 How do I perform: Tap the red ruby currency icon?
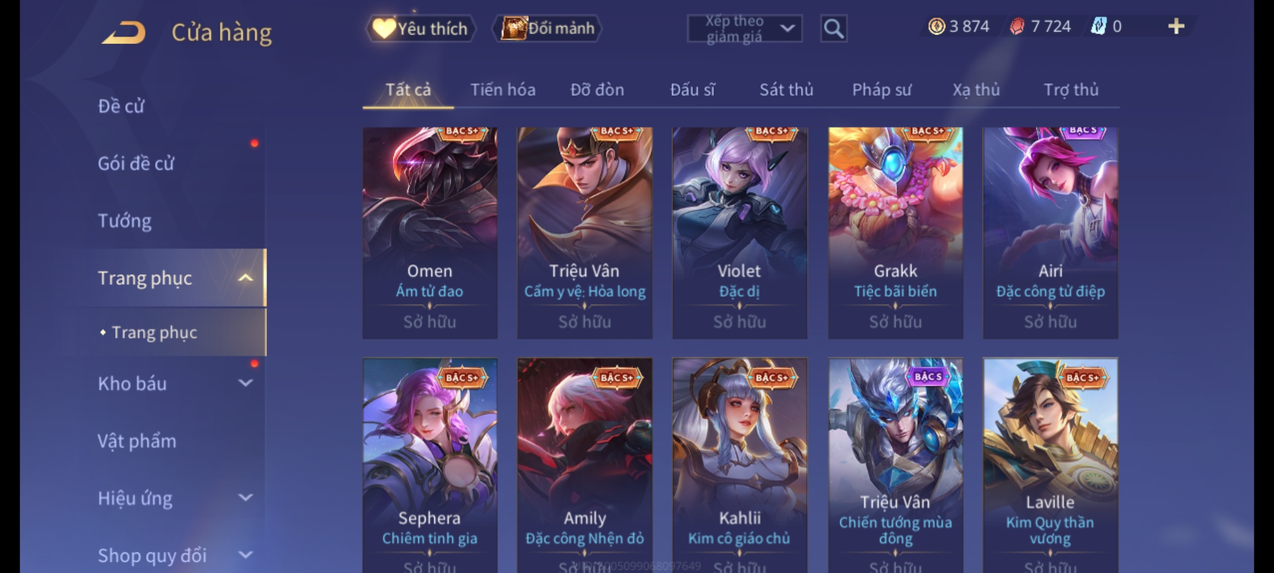pos(1017,27)
